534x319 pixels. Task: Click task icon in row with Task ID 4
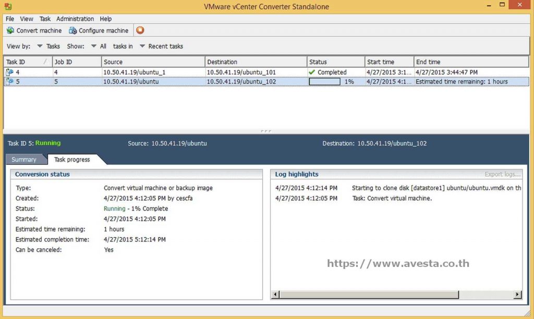pyautogui.click(x=9, y=72)
